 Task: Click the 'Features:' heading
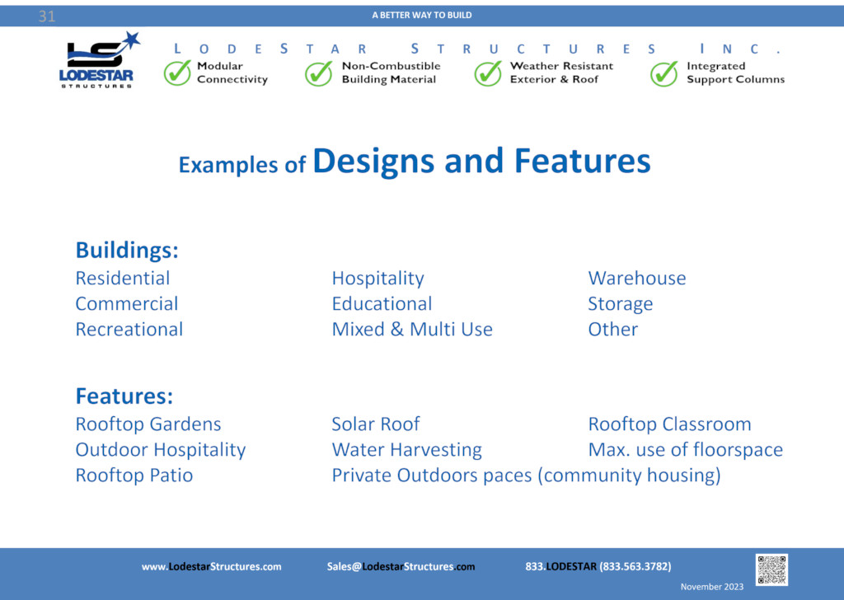coord(124,396)
